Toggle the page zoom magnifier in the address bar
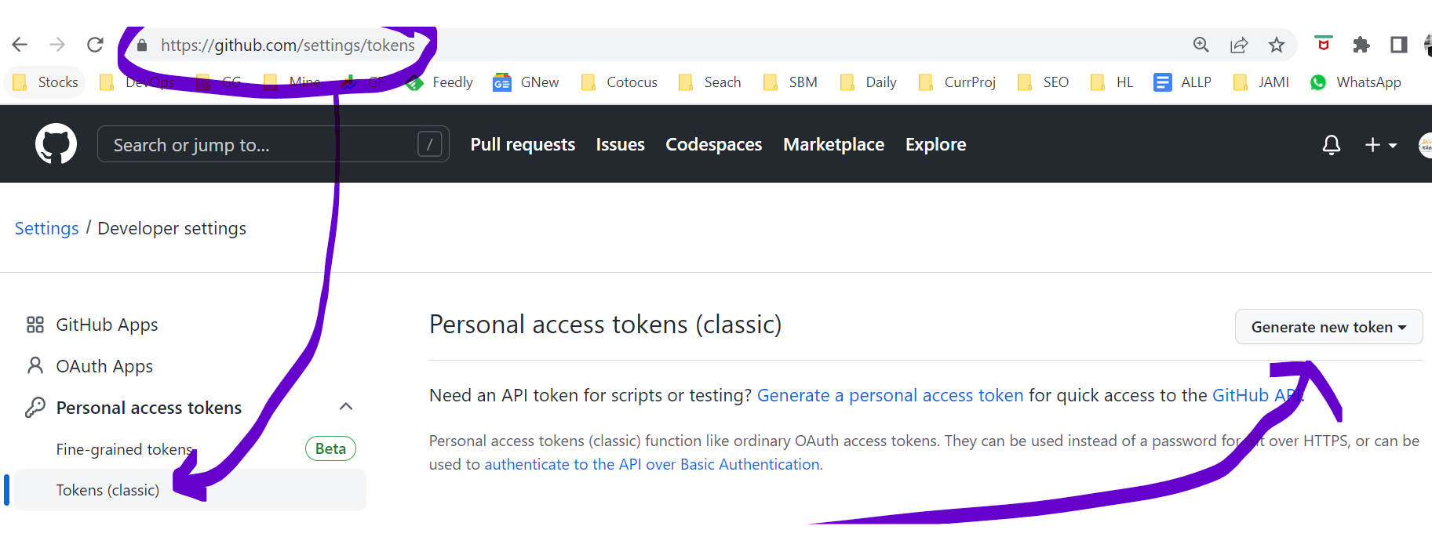Image resolution: width=1432 pixels, height=548 pixels. pyautogui.click(x=1201, y=45)
